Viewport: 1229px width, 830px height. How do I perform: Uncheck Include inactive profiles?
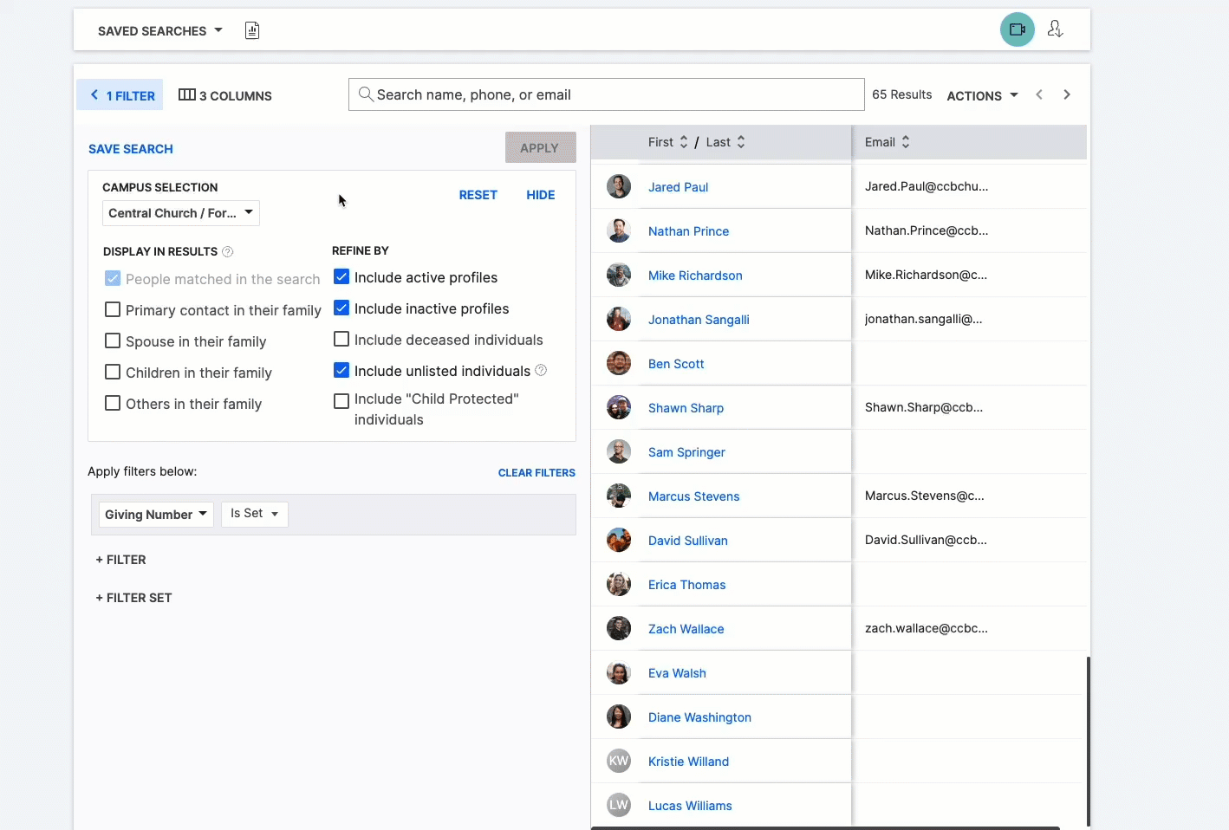341,308
